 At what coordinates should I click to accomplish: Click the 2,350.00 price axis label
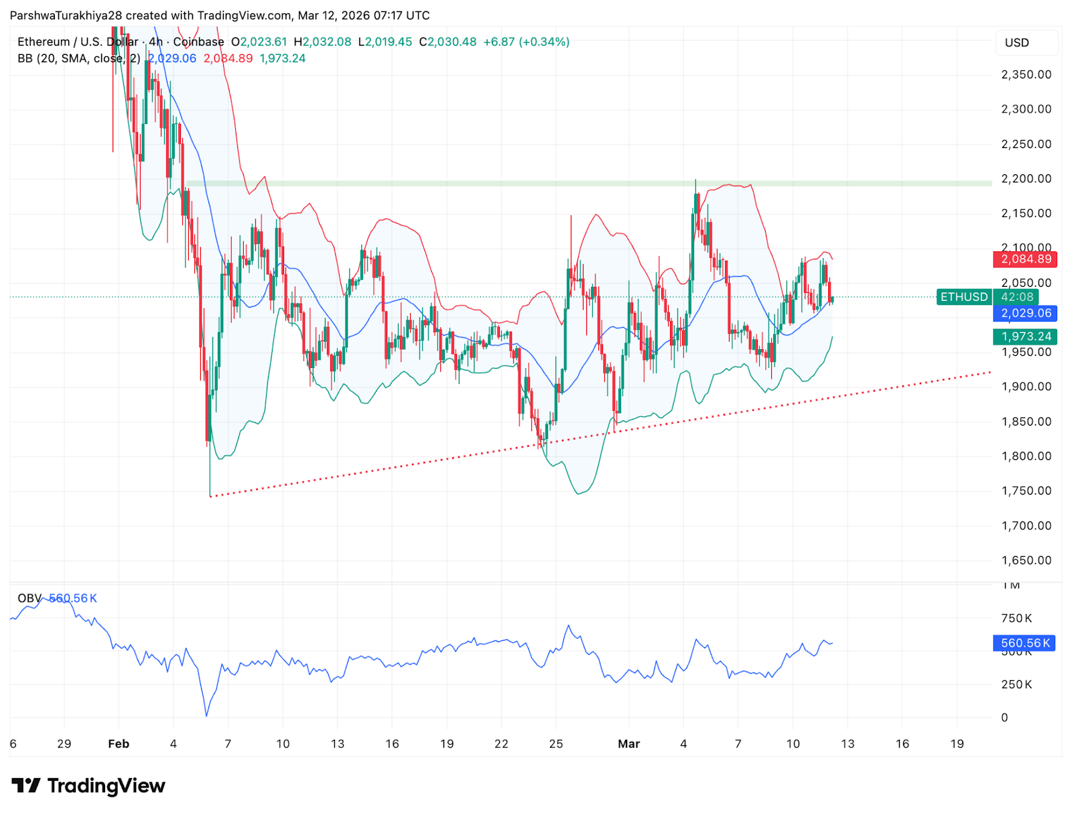(1026, 74)
